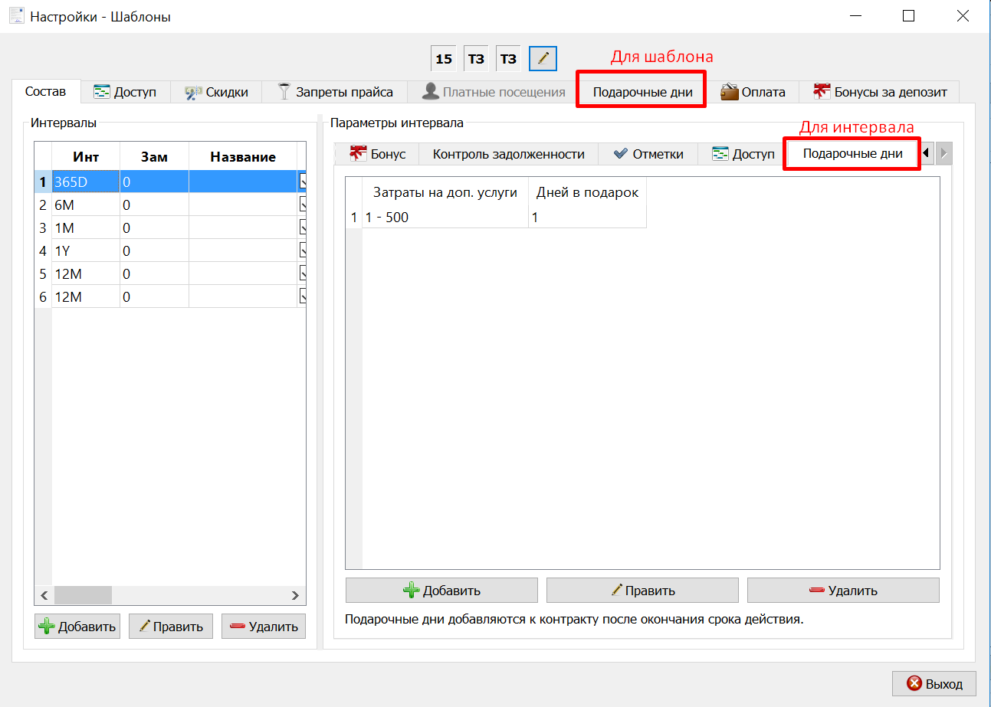The width and height of the screenshot is (991, 707).
Task: Click Править under the Интервалы list
Action: pos(171,626)
